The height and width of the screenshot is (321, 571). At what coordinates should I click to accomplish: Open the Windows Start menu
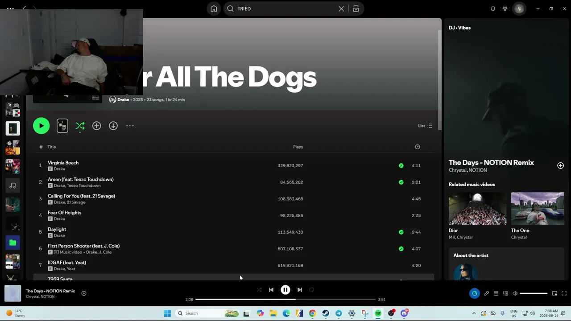coord(167,313)
